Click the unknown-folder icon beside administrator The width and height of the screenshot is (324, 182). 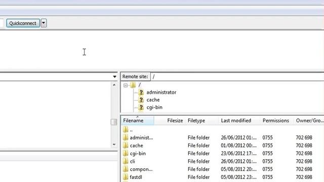pos(141,92)
